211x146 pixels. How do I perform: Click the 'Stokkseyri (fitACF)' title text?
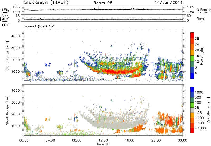[x=46, y=3]
